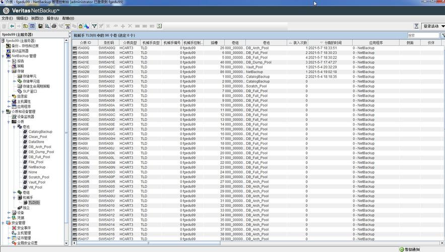Expand the 存储单元组 tree node

(x=15, y=81)
